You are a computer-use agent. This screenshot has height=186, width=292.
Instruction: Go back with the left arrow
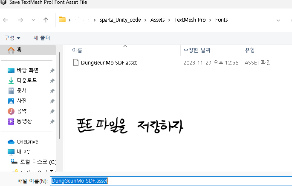click(6, 20)
